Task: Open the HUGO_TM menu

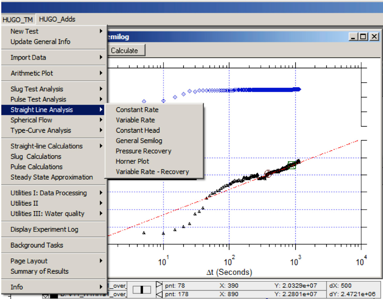Action: click(x=18, y=19)
